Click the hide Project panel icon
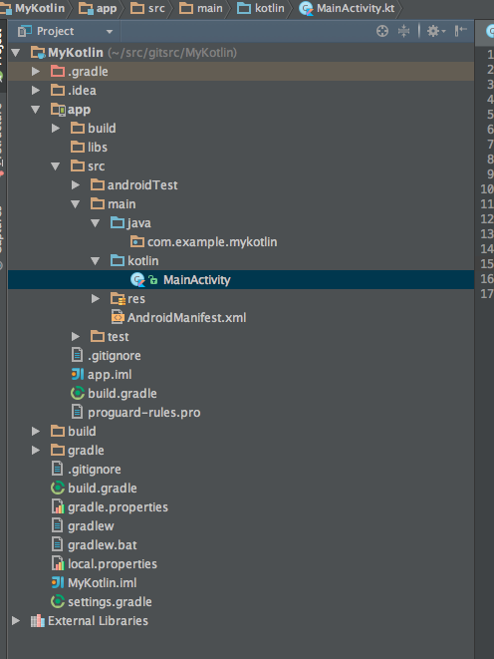 coord(461,31)
